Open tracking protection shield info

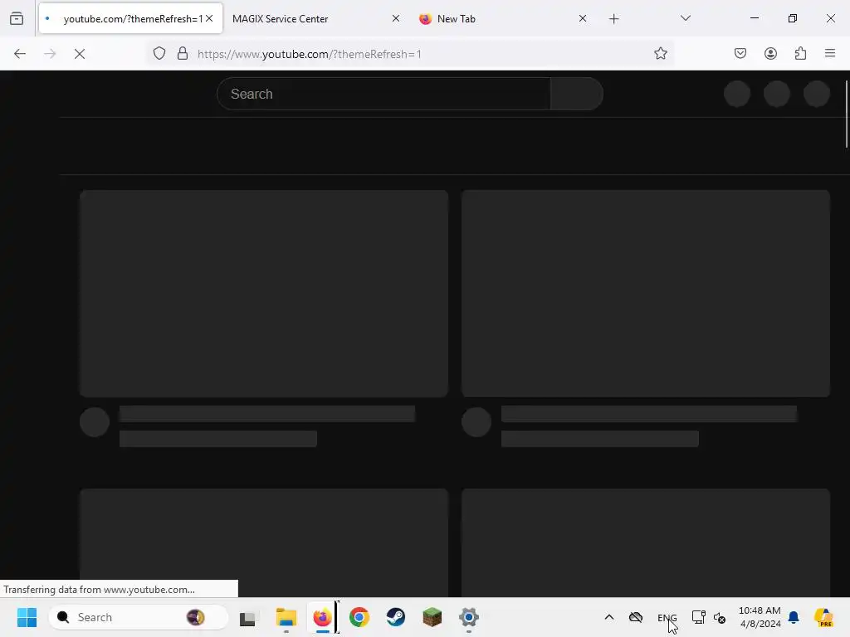click(x=159, y=54)
